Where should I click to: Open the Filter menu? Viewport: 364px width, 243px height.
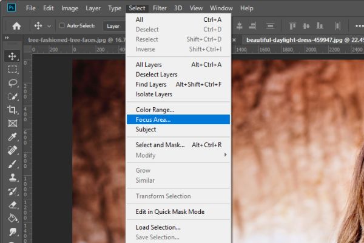(160, 8)
